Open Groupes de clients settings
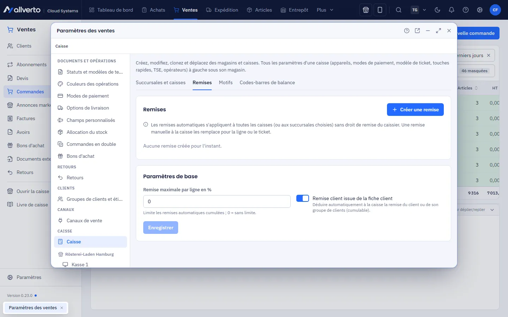 pyautogui.click(x=90, y=199)
